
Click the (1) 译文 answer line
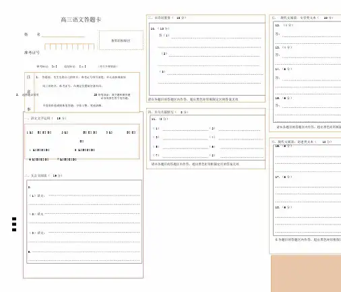pos(94,196)
